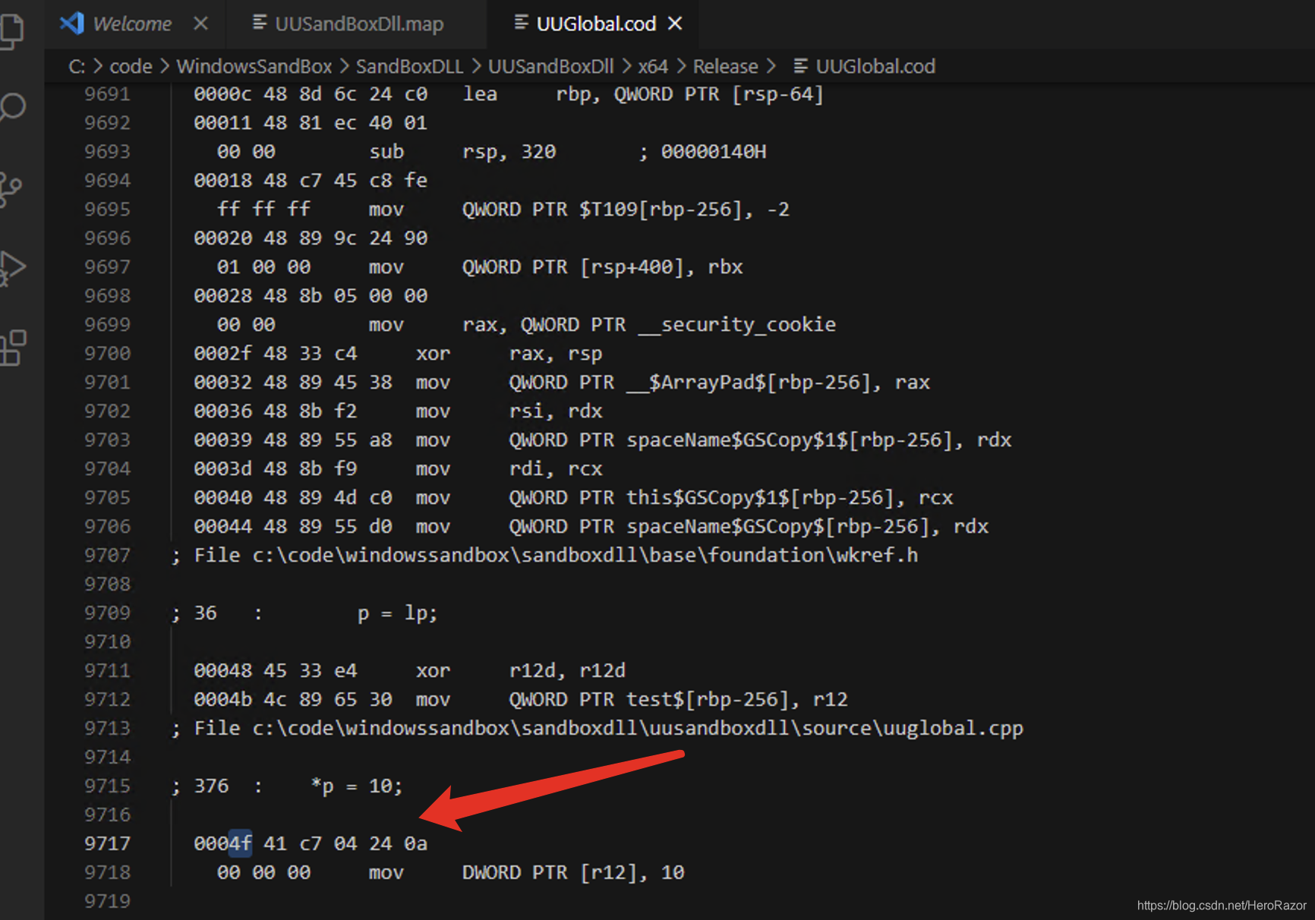Image resolution: width=1315 pixels, height=920 pixels.
Task: Close the UUGlobal.cod tab
Action: point(674,24)
